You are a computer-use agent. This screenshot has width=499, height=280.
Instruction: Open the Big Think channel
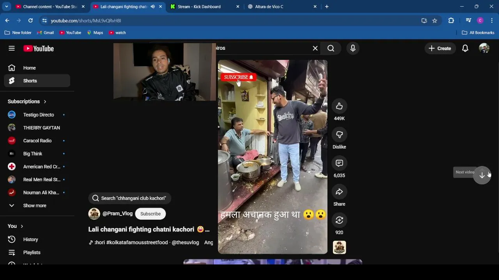pos(37,154)
